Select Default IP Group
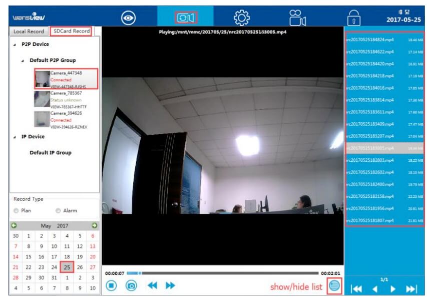Screen dimensions: 427x301 (x=51, y=153)
